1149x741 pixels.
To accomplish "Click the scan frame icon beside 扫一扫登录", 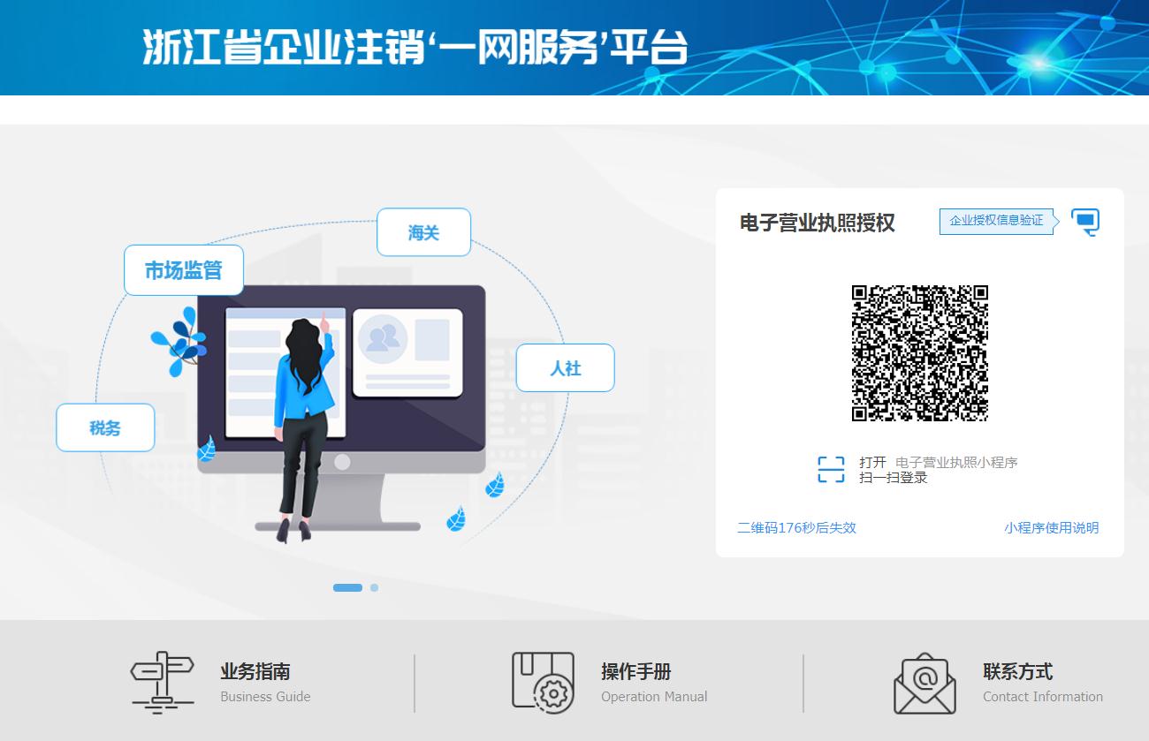I will pos(831,470).
